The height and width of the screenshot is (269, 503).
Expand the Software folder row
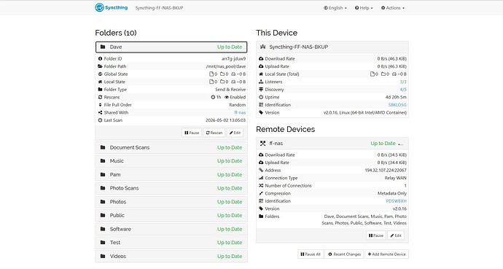(171, 229)
